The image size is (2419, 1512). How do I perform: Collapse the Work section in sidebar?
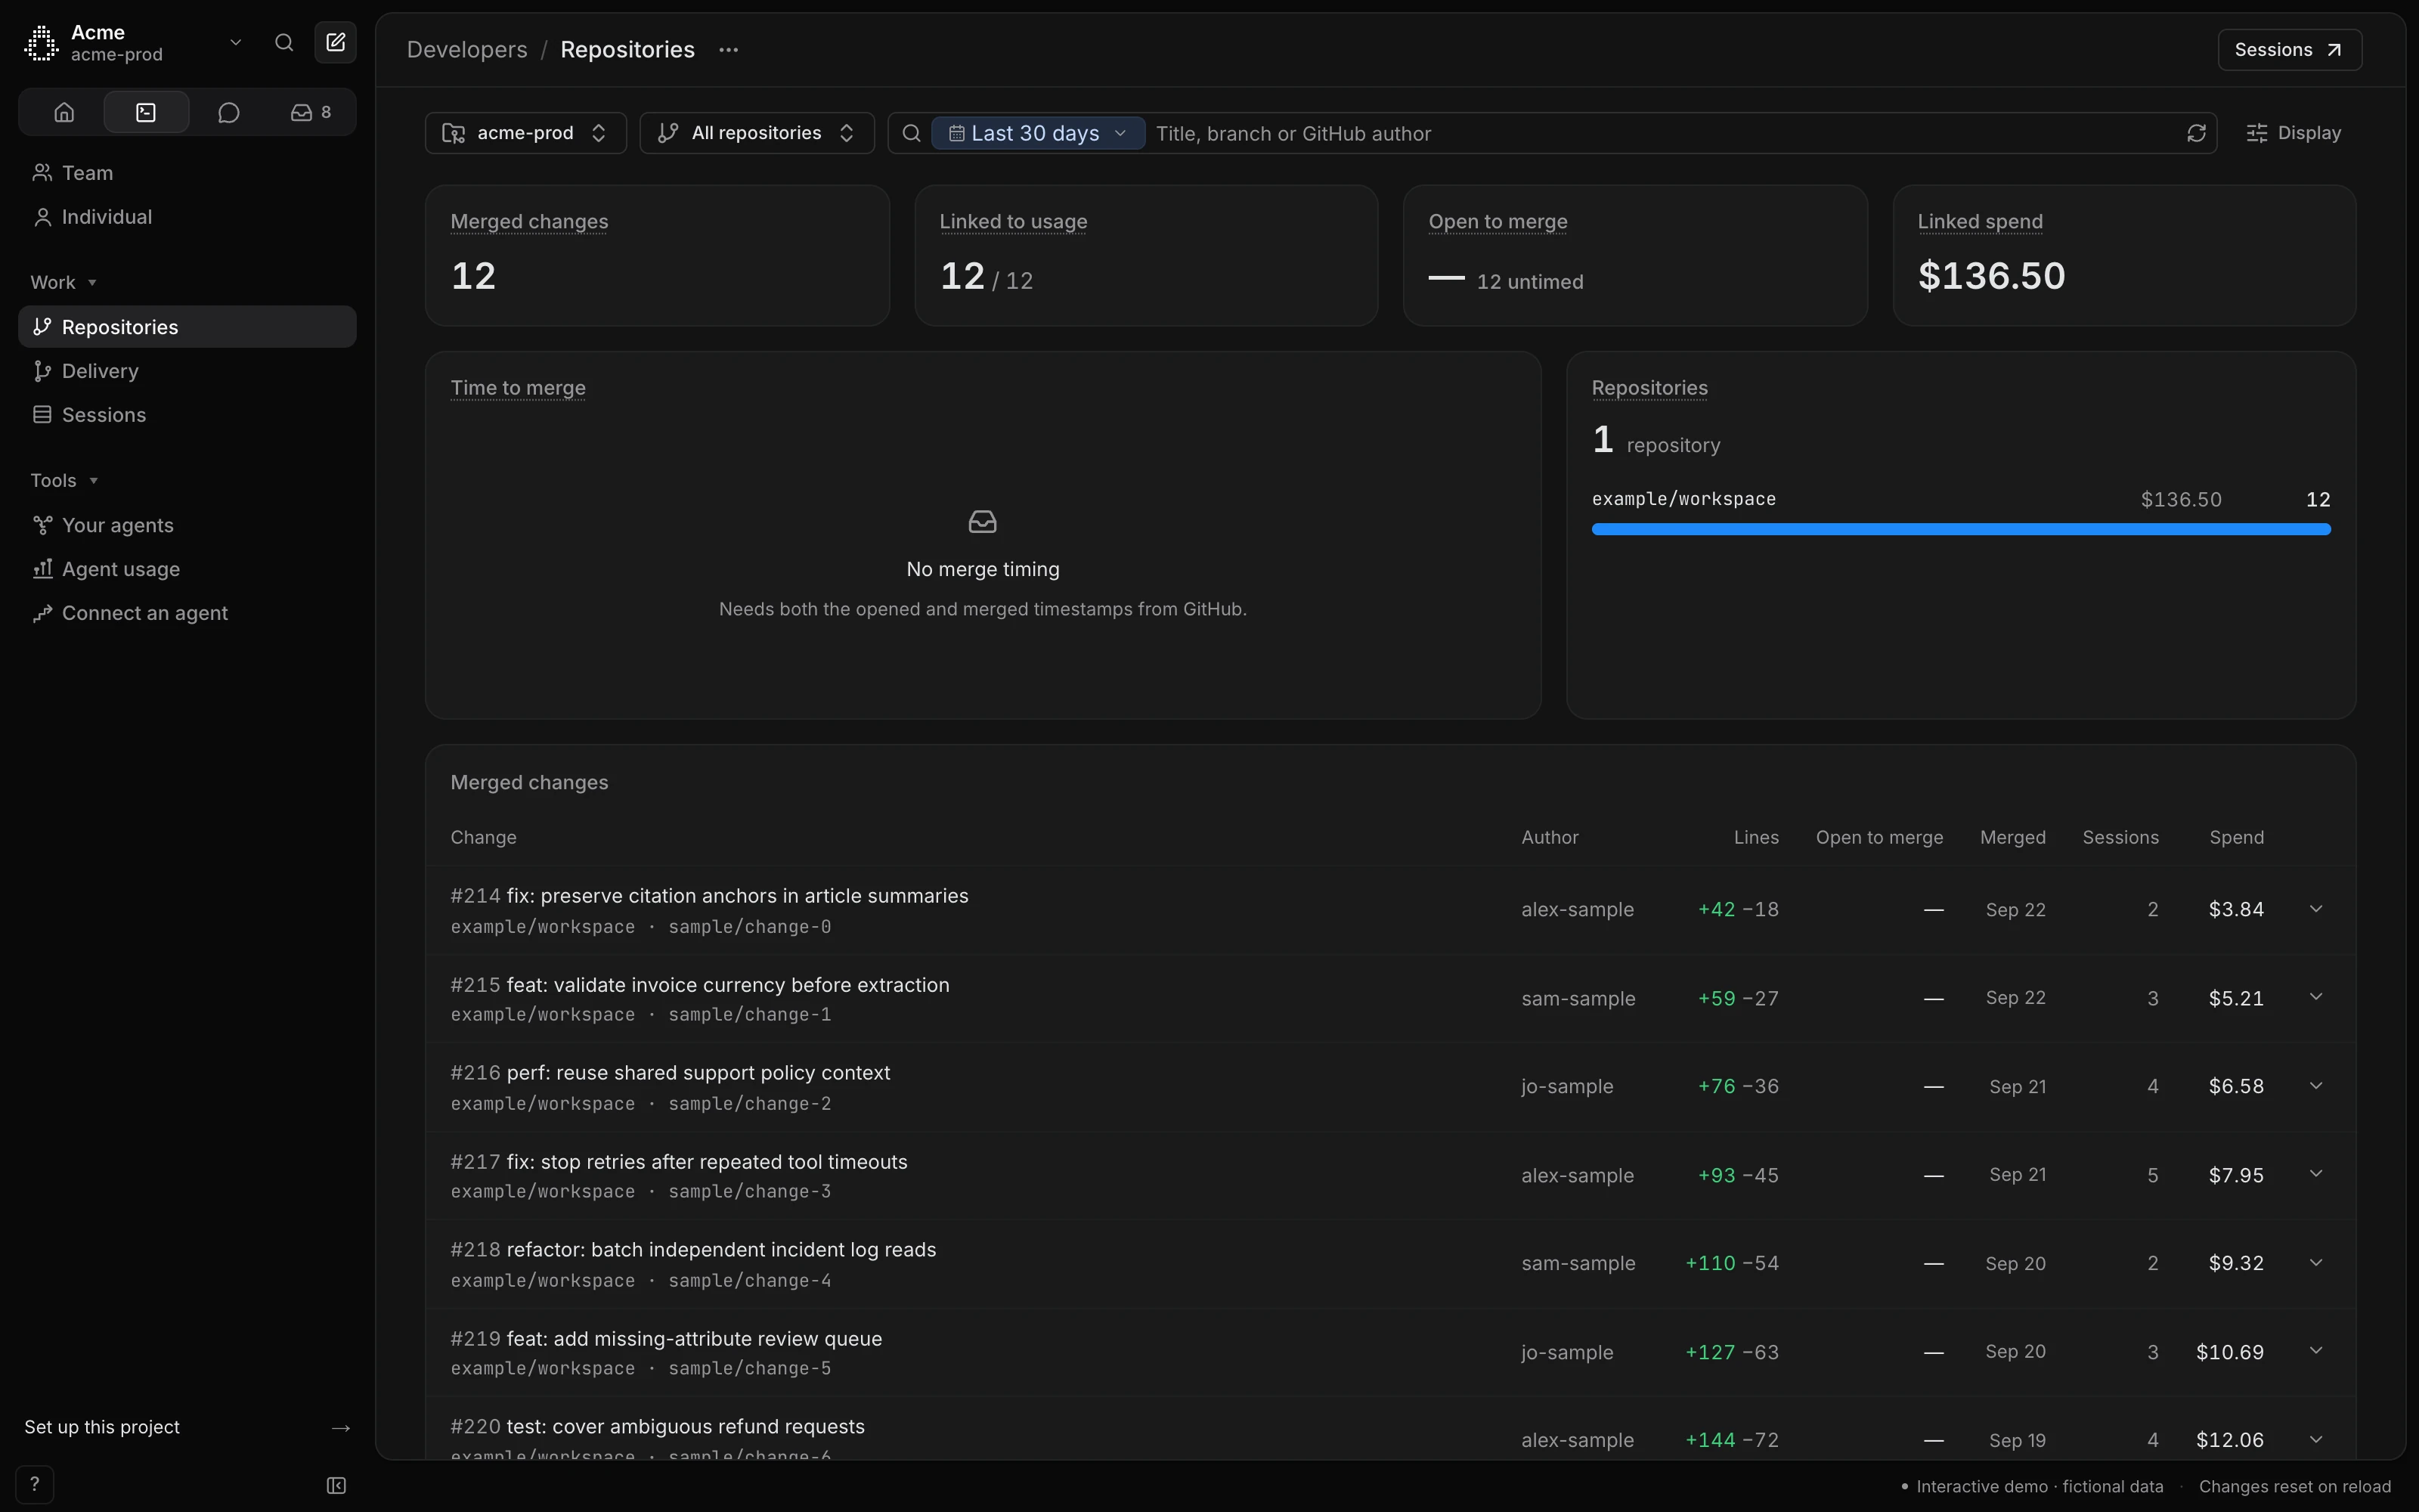pos(63,282)
